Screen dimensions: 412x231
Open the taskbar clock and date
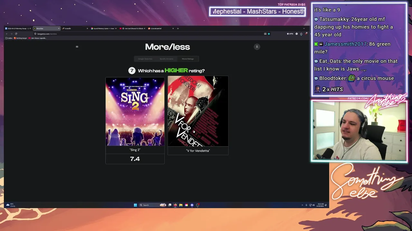[321, 205]
